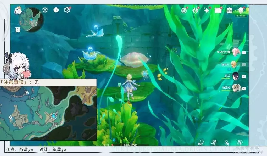The height and width of the screenshot is (156, 267).
Task: Open the adventurer handbook book icon
Action: [x=218, y=10]
